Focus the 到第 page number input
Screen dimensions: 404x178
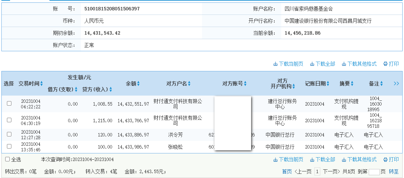(x=374, y=172)
